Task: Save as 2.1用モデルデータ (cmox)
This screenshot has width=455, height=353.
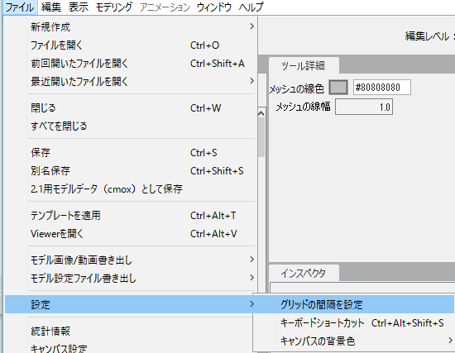Action: coord(130,188)
